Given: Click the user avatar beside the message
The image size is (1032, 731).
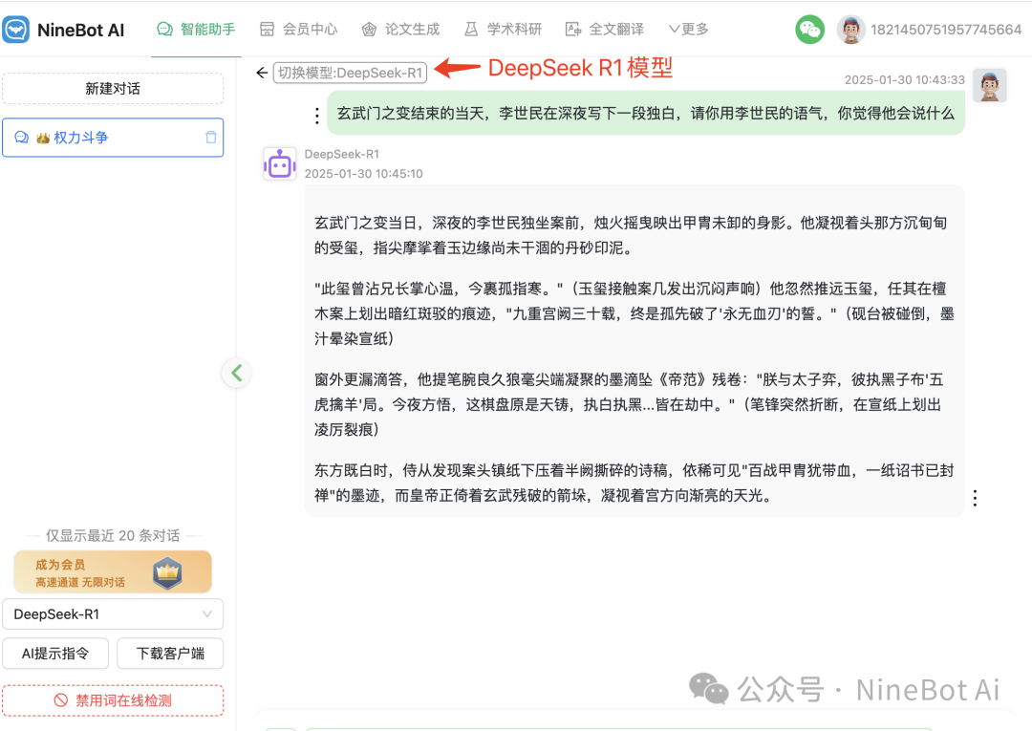Looking at the screenshot, I should coord(989,86).
